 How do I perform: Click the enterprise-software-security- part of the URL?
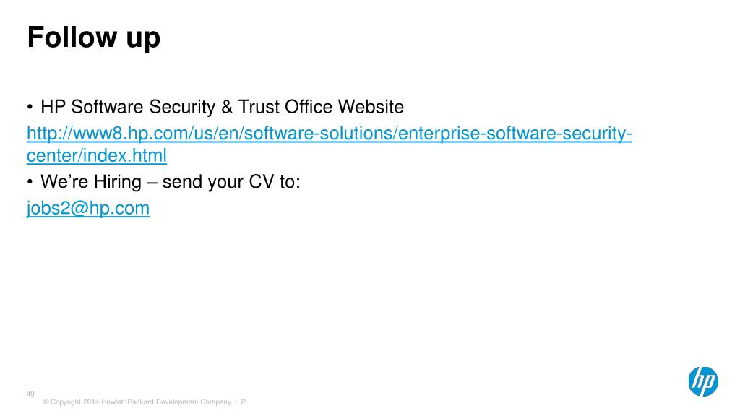515,134
